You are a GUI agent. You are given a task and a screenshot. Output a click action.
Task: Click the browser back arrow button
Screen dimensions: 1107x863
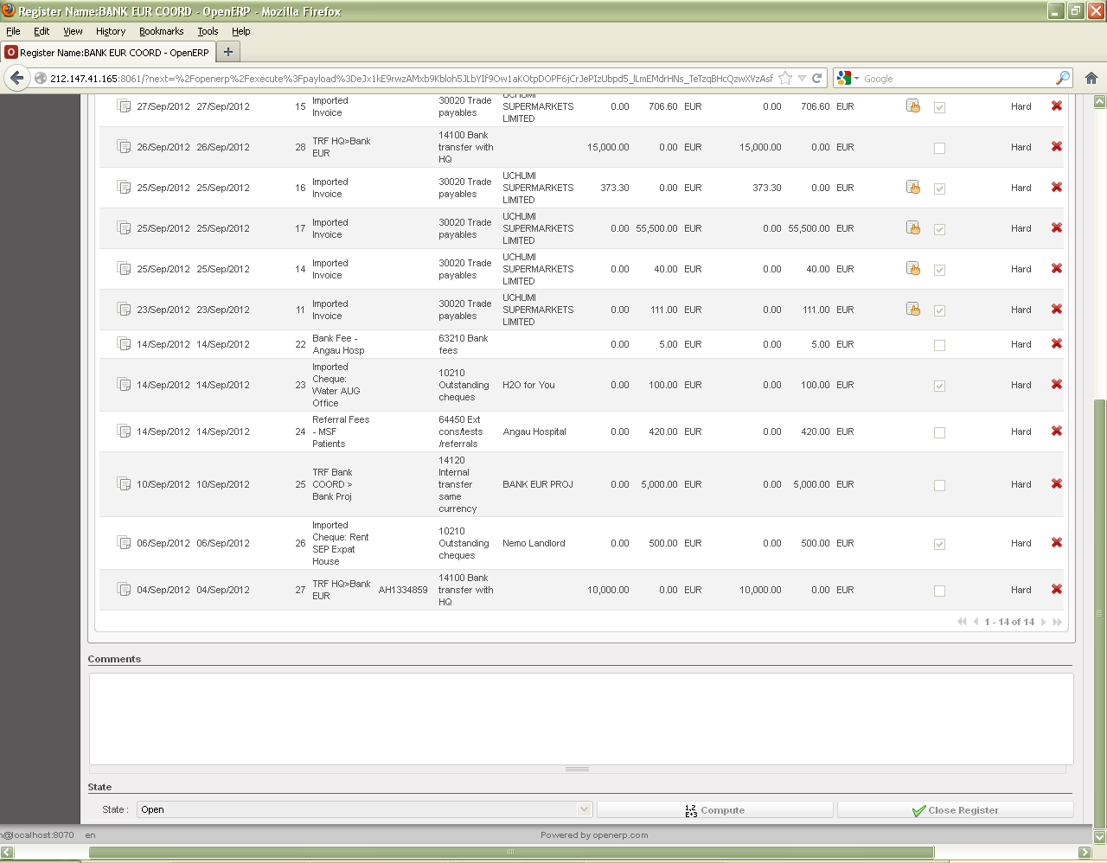click(x=16, y=78)
